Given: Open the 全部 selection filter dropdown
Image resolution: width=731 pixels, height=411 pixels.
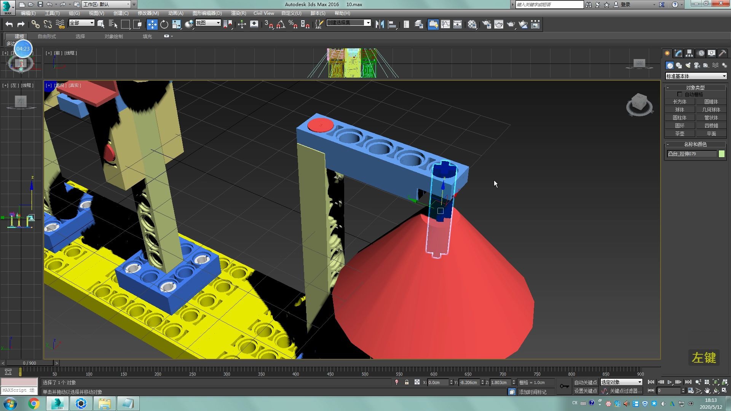Looking at the screenshot, I should click(x=81, y=23).
